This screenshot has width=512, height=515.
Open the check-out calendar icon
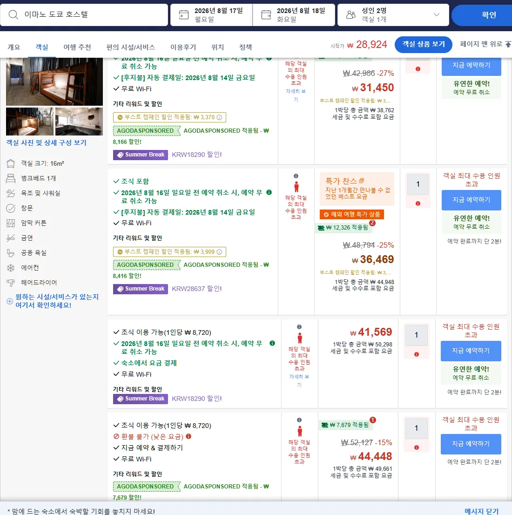pos(266,15)
